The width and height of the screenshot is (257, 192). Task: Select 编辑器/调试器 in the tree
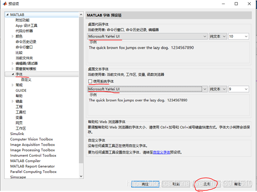(x=26, y=63)
